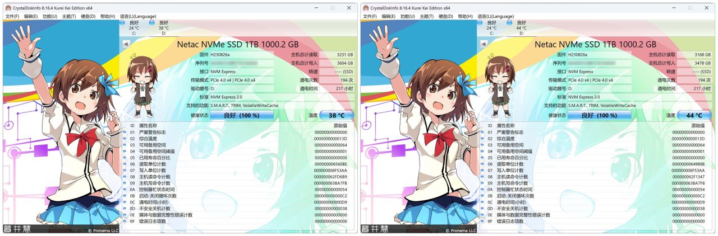Image resolution: width=718 pixels, height=236 pixels.
Task: Open 硬盘(D) menu in left window
Action: coord(88,17)
